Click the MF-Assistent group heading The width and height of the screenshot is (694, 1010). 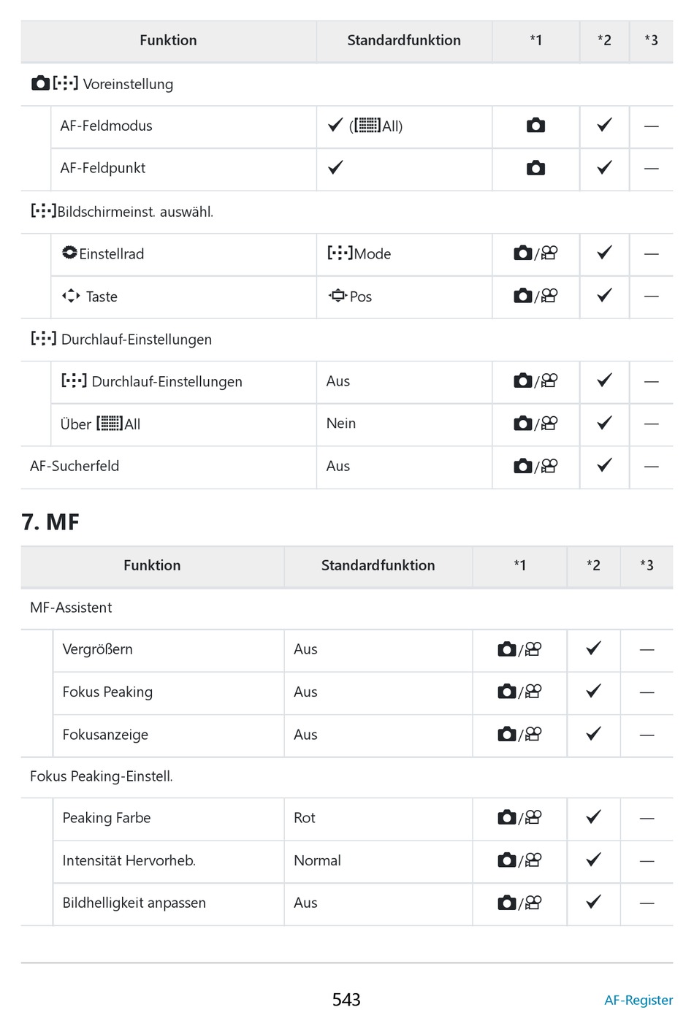click(x=71, y=608)
